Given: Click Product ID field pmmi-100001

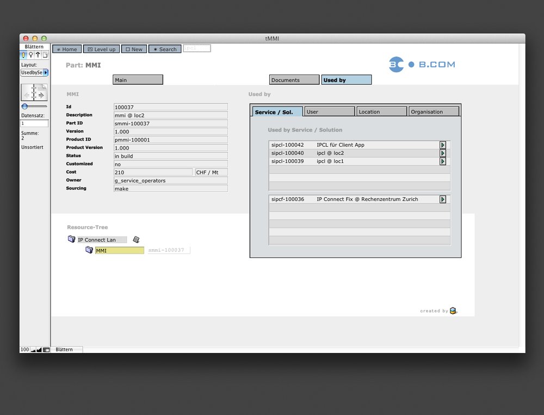Looking at the screenshot, I should pyautogui.click(x=171, y=140).
